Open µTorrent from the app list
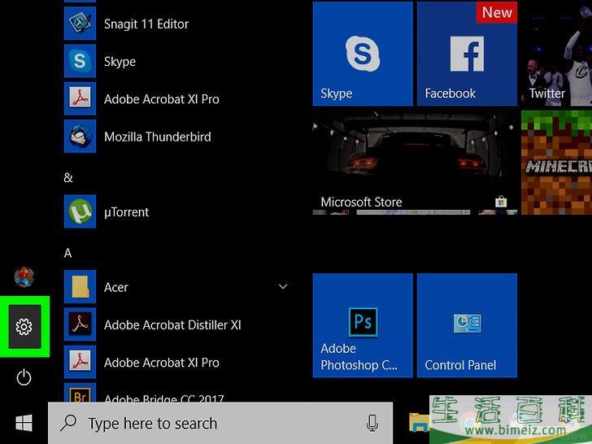The height and width of the screenshot is (444, 592). click(x=126, y=212)
